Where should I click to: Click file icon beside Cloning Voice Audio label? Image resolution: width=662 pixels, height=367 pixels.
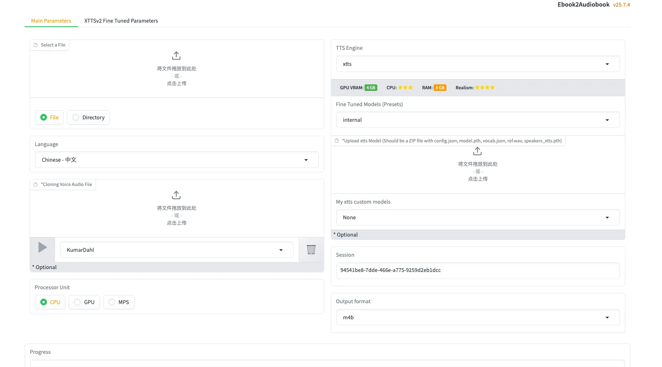click(x=36, y=184)
